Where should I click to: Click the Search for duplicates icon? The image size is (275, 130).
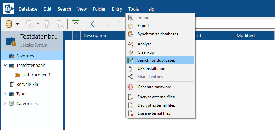(130, 60)
